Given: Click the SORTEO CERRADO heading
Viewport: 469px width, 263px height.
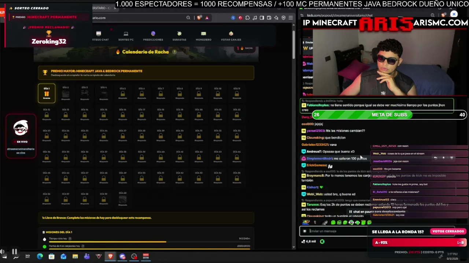Looking at the screenshot, I should click(x=32, y=8).
